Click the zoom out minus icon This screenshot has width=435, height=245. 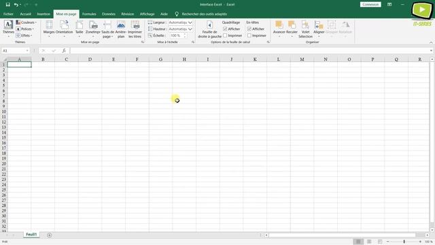[388, 242]
